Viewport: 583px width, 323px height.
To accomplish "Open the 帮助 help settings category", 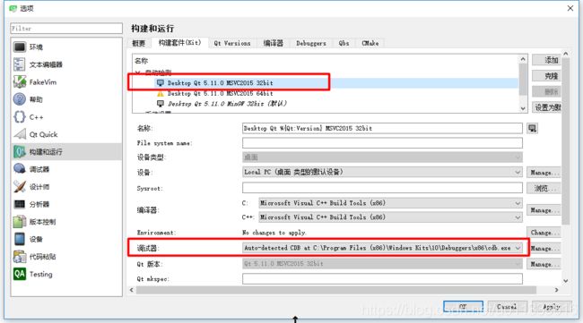I will [x=66, y=99].
